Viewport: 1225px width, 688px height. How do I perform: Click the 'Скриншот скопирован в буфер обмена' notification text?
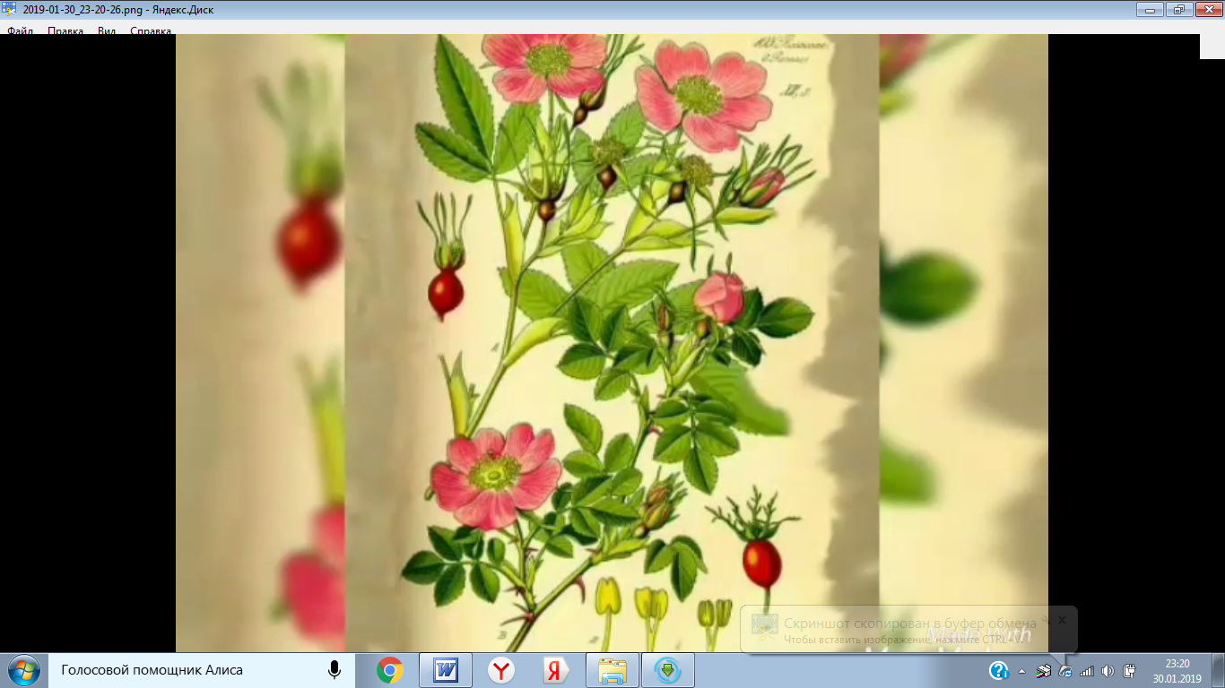coord(910,623)
